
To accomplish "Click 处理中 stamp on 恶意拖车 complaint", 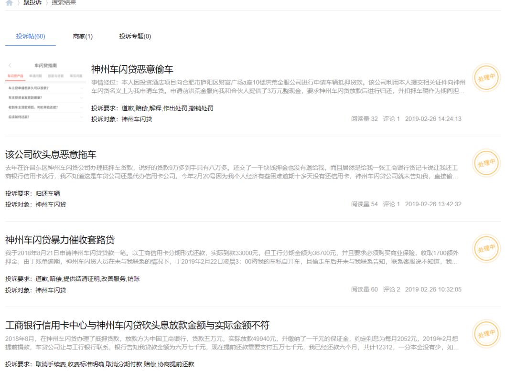I will tap(486, 163).
